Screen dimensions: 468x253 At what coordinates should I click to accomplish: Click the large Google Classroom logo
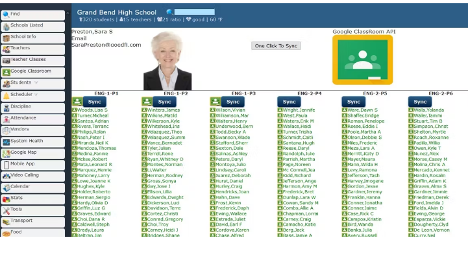[x=362, y=60]
